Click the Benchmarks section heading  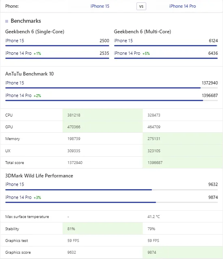26,21
